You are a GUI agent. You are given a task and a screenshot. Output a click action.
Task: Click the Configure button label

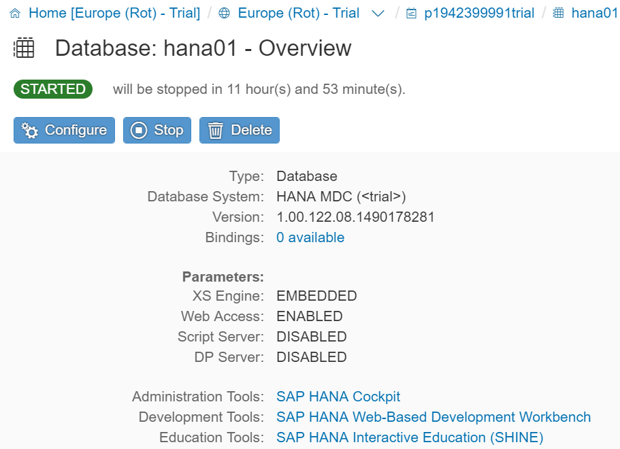click(76, 130)
